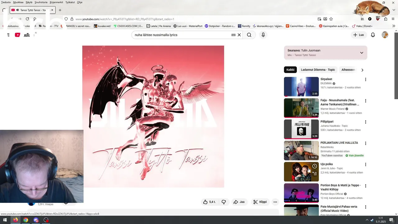The width and height of the screenshot is (398, 224).
Task: Open more actions menu beside Klippi
Action: tap(275, 202)
